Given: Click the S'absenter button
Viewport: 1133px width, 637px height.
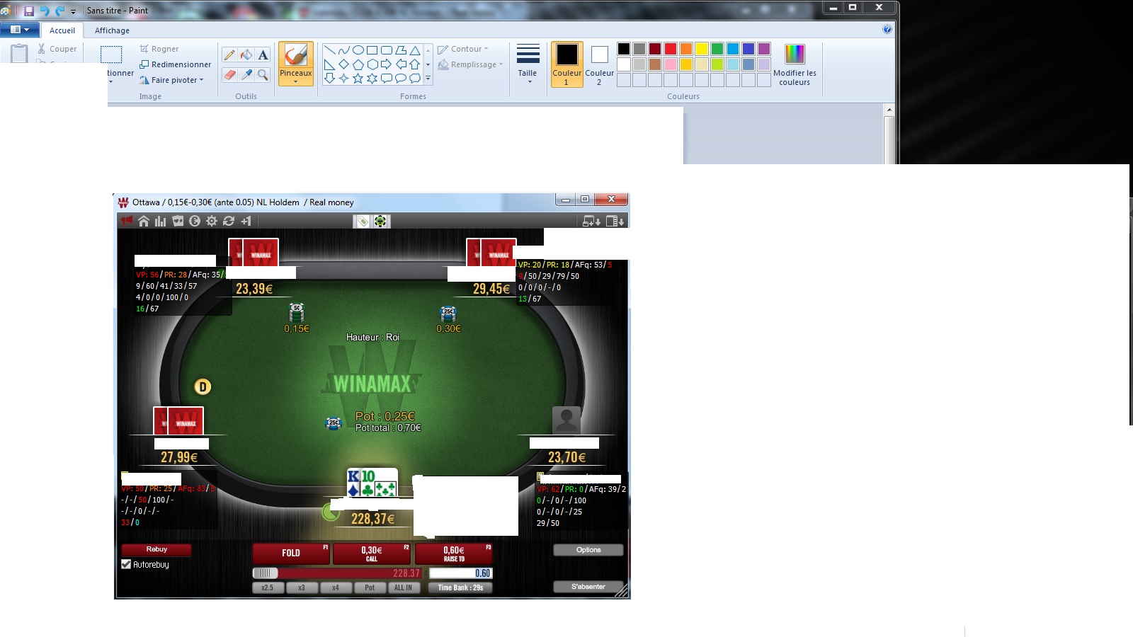Looking at the screenshot, I should 588,587.
